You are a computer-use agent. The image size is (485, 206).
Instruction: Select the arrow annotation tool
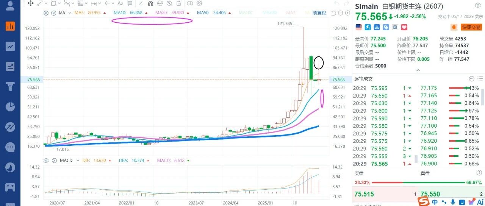click(107, 3)
